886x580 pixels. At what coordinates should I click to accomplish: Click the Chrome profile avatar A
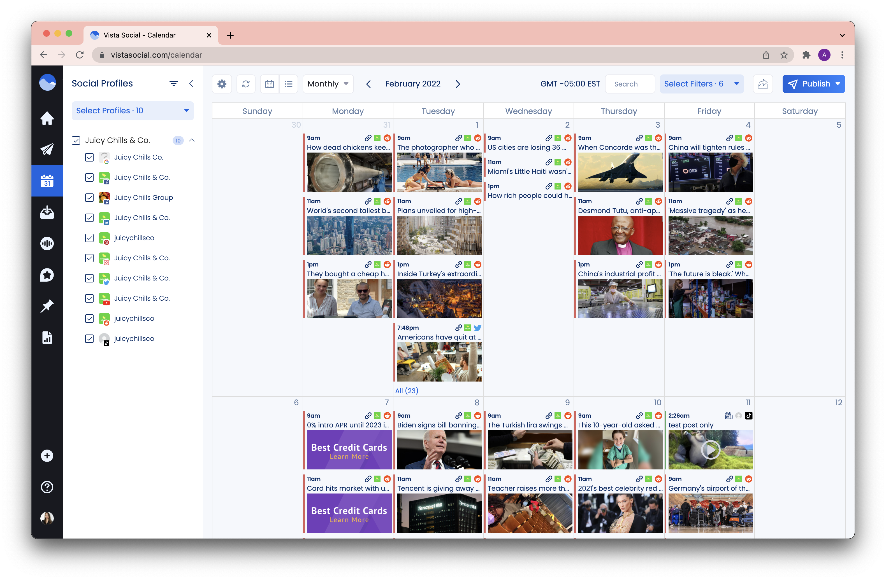pos(824,55)
